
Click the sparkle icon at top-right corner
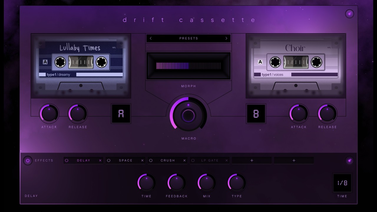349,14
